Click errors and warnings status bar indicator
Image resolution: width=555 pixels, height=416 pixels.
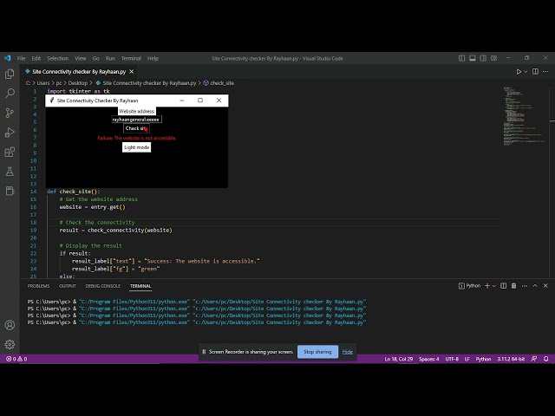pos(16,359)
